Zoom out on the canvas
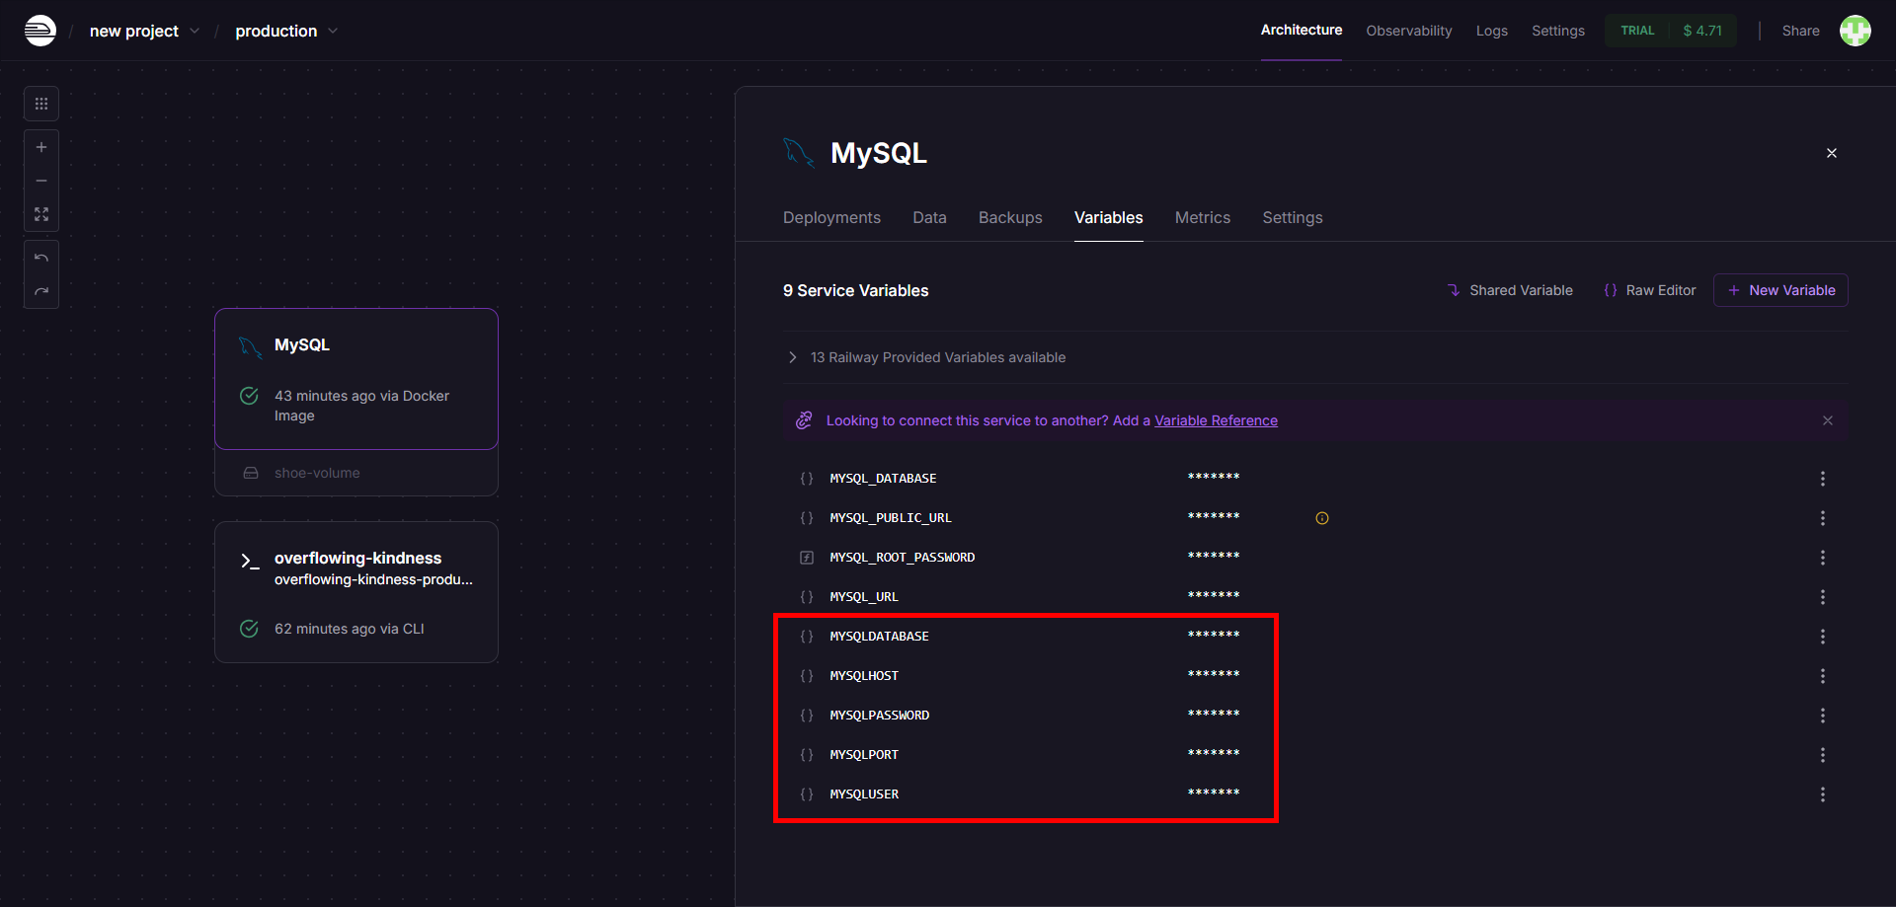 (41, 181)
